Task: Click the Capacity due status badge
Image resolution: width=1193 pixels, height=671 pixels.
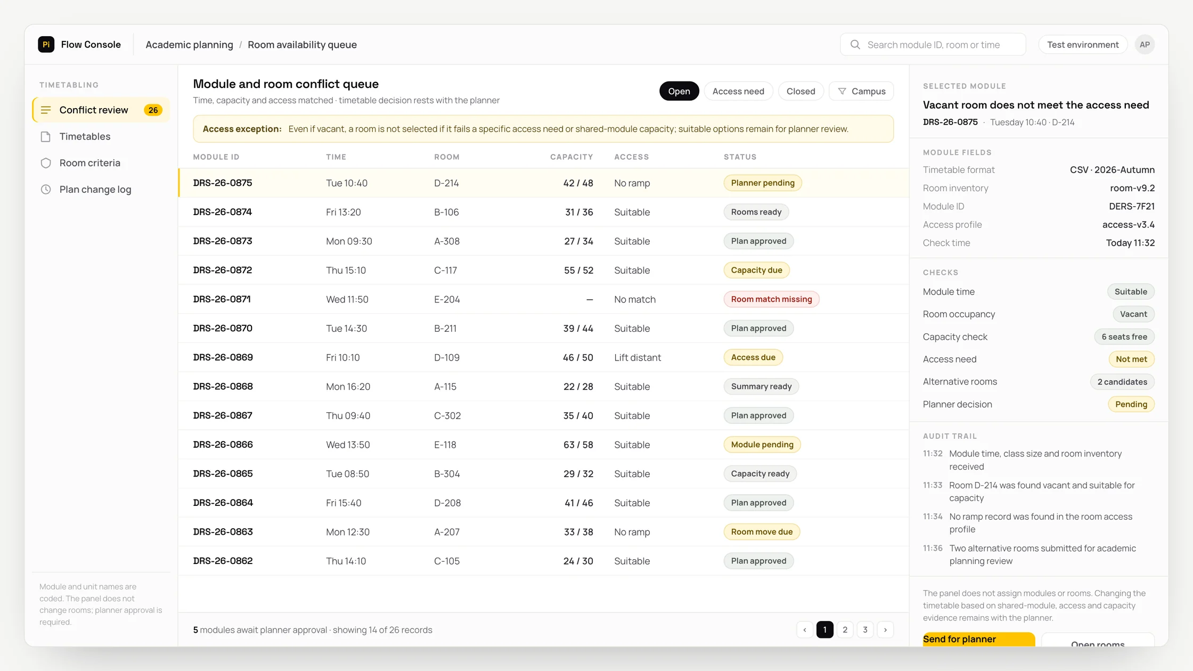Action: click(757, 270)
